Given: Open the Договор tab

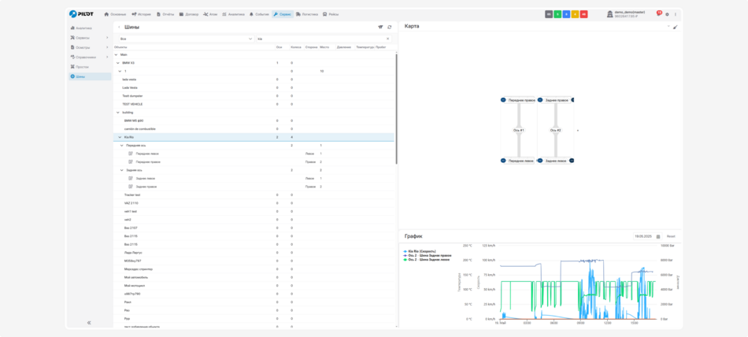Looking at the screenshot, I should pyautogui.click(x=189, y=14).
